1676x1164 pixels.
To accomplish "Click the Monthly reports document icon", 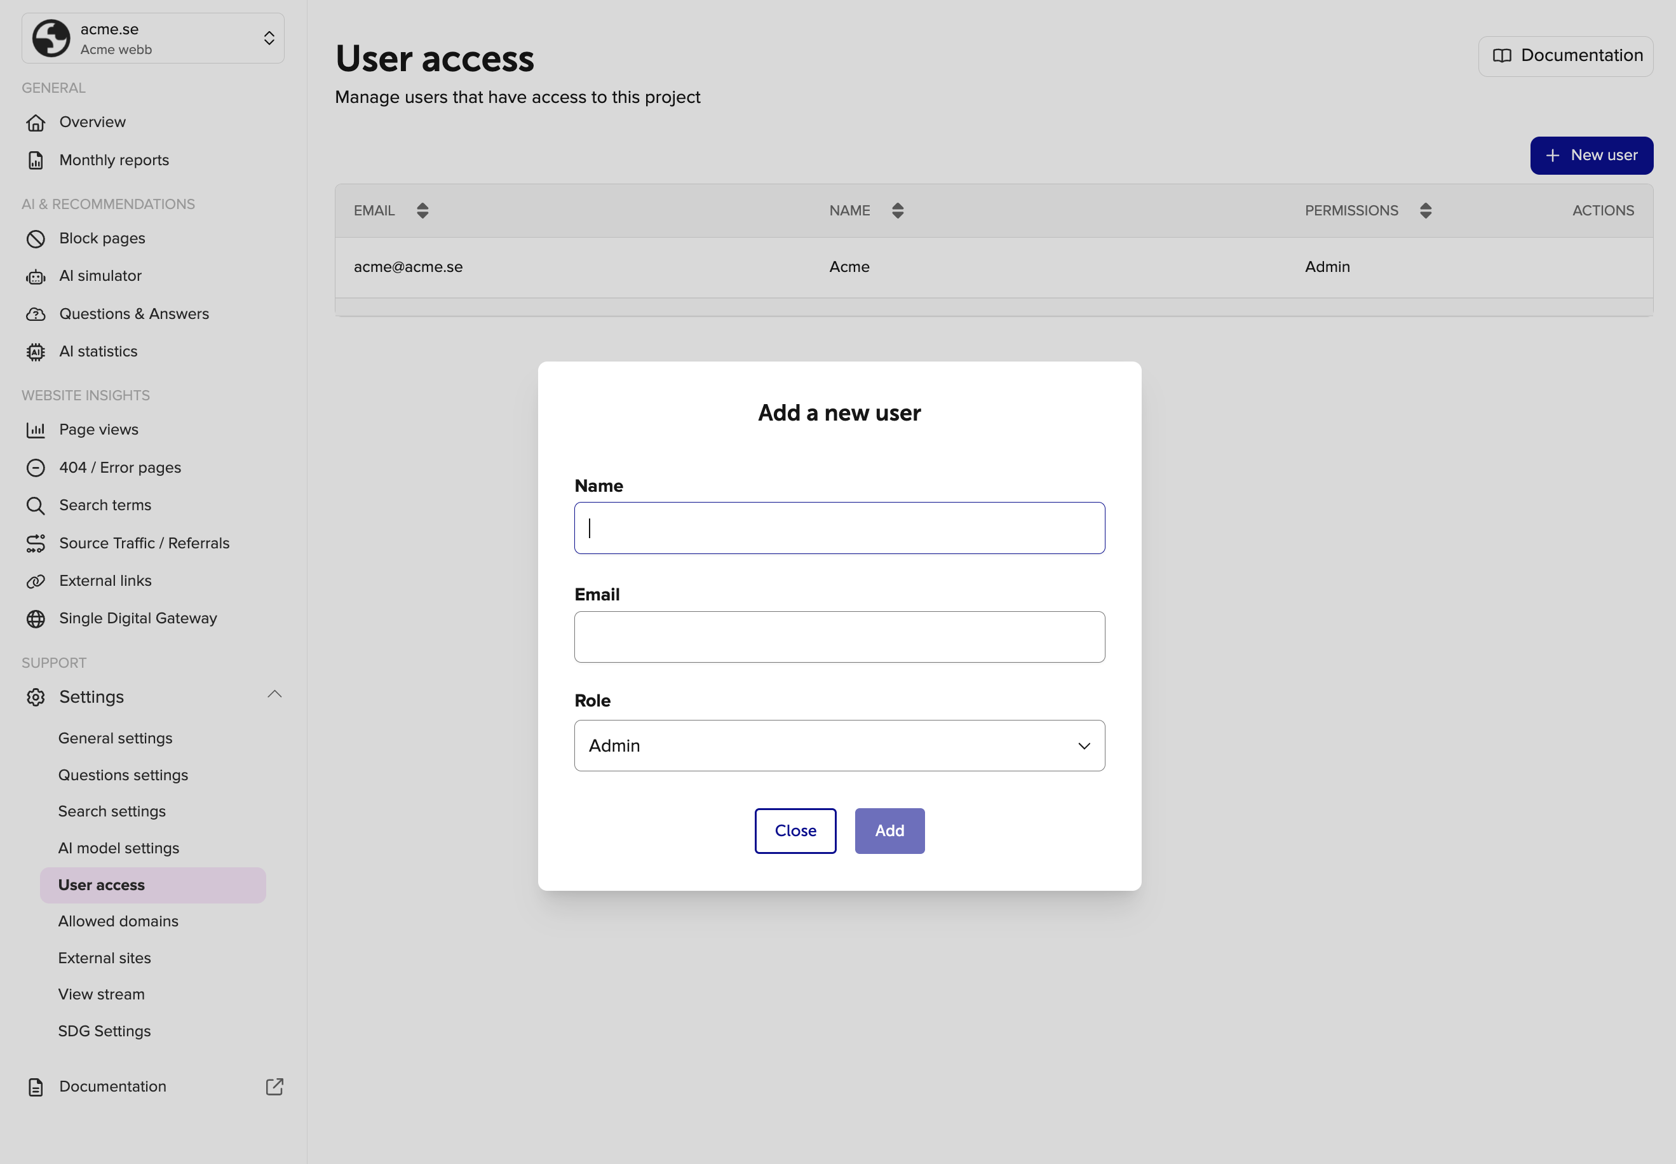I will click(x=36, y=161).
